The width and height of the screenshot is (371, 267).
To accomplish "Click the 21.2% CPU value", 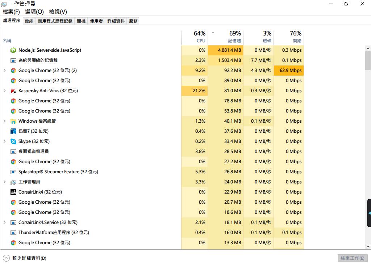I will (x=199, y=91).
